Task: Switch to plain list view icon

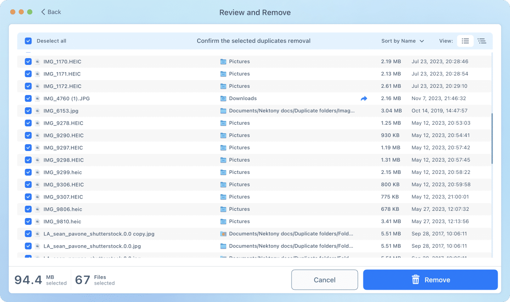Action: tap(465, 41)
